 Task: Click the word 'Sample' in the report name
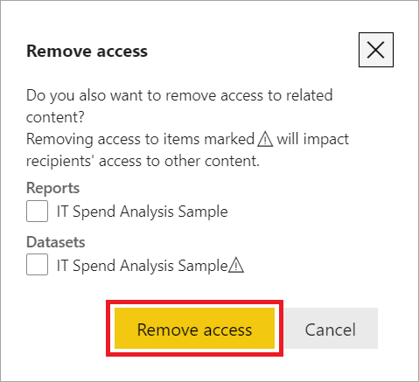(203, 212)
